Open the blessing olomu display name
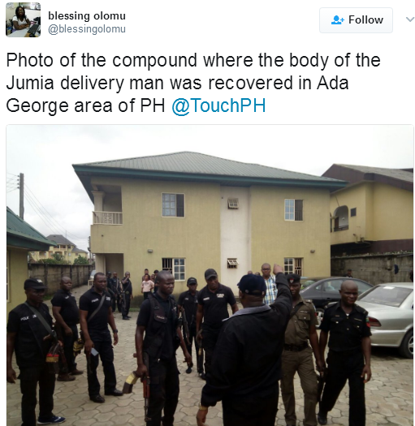The image size is (415, 426). 87,15
